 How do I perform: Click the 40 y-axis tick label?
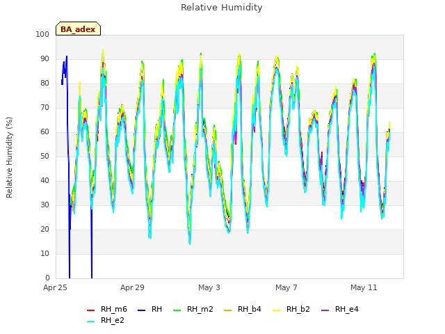(x=44, y=181)
